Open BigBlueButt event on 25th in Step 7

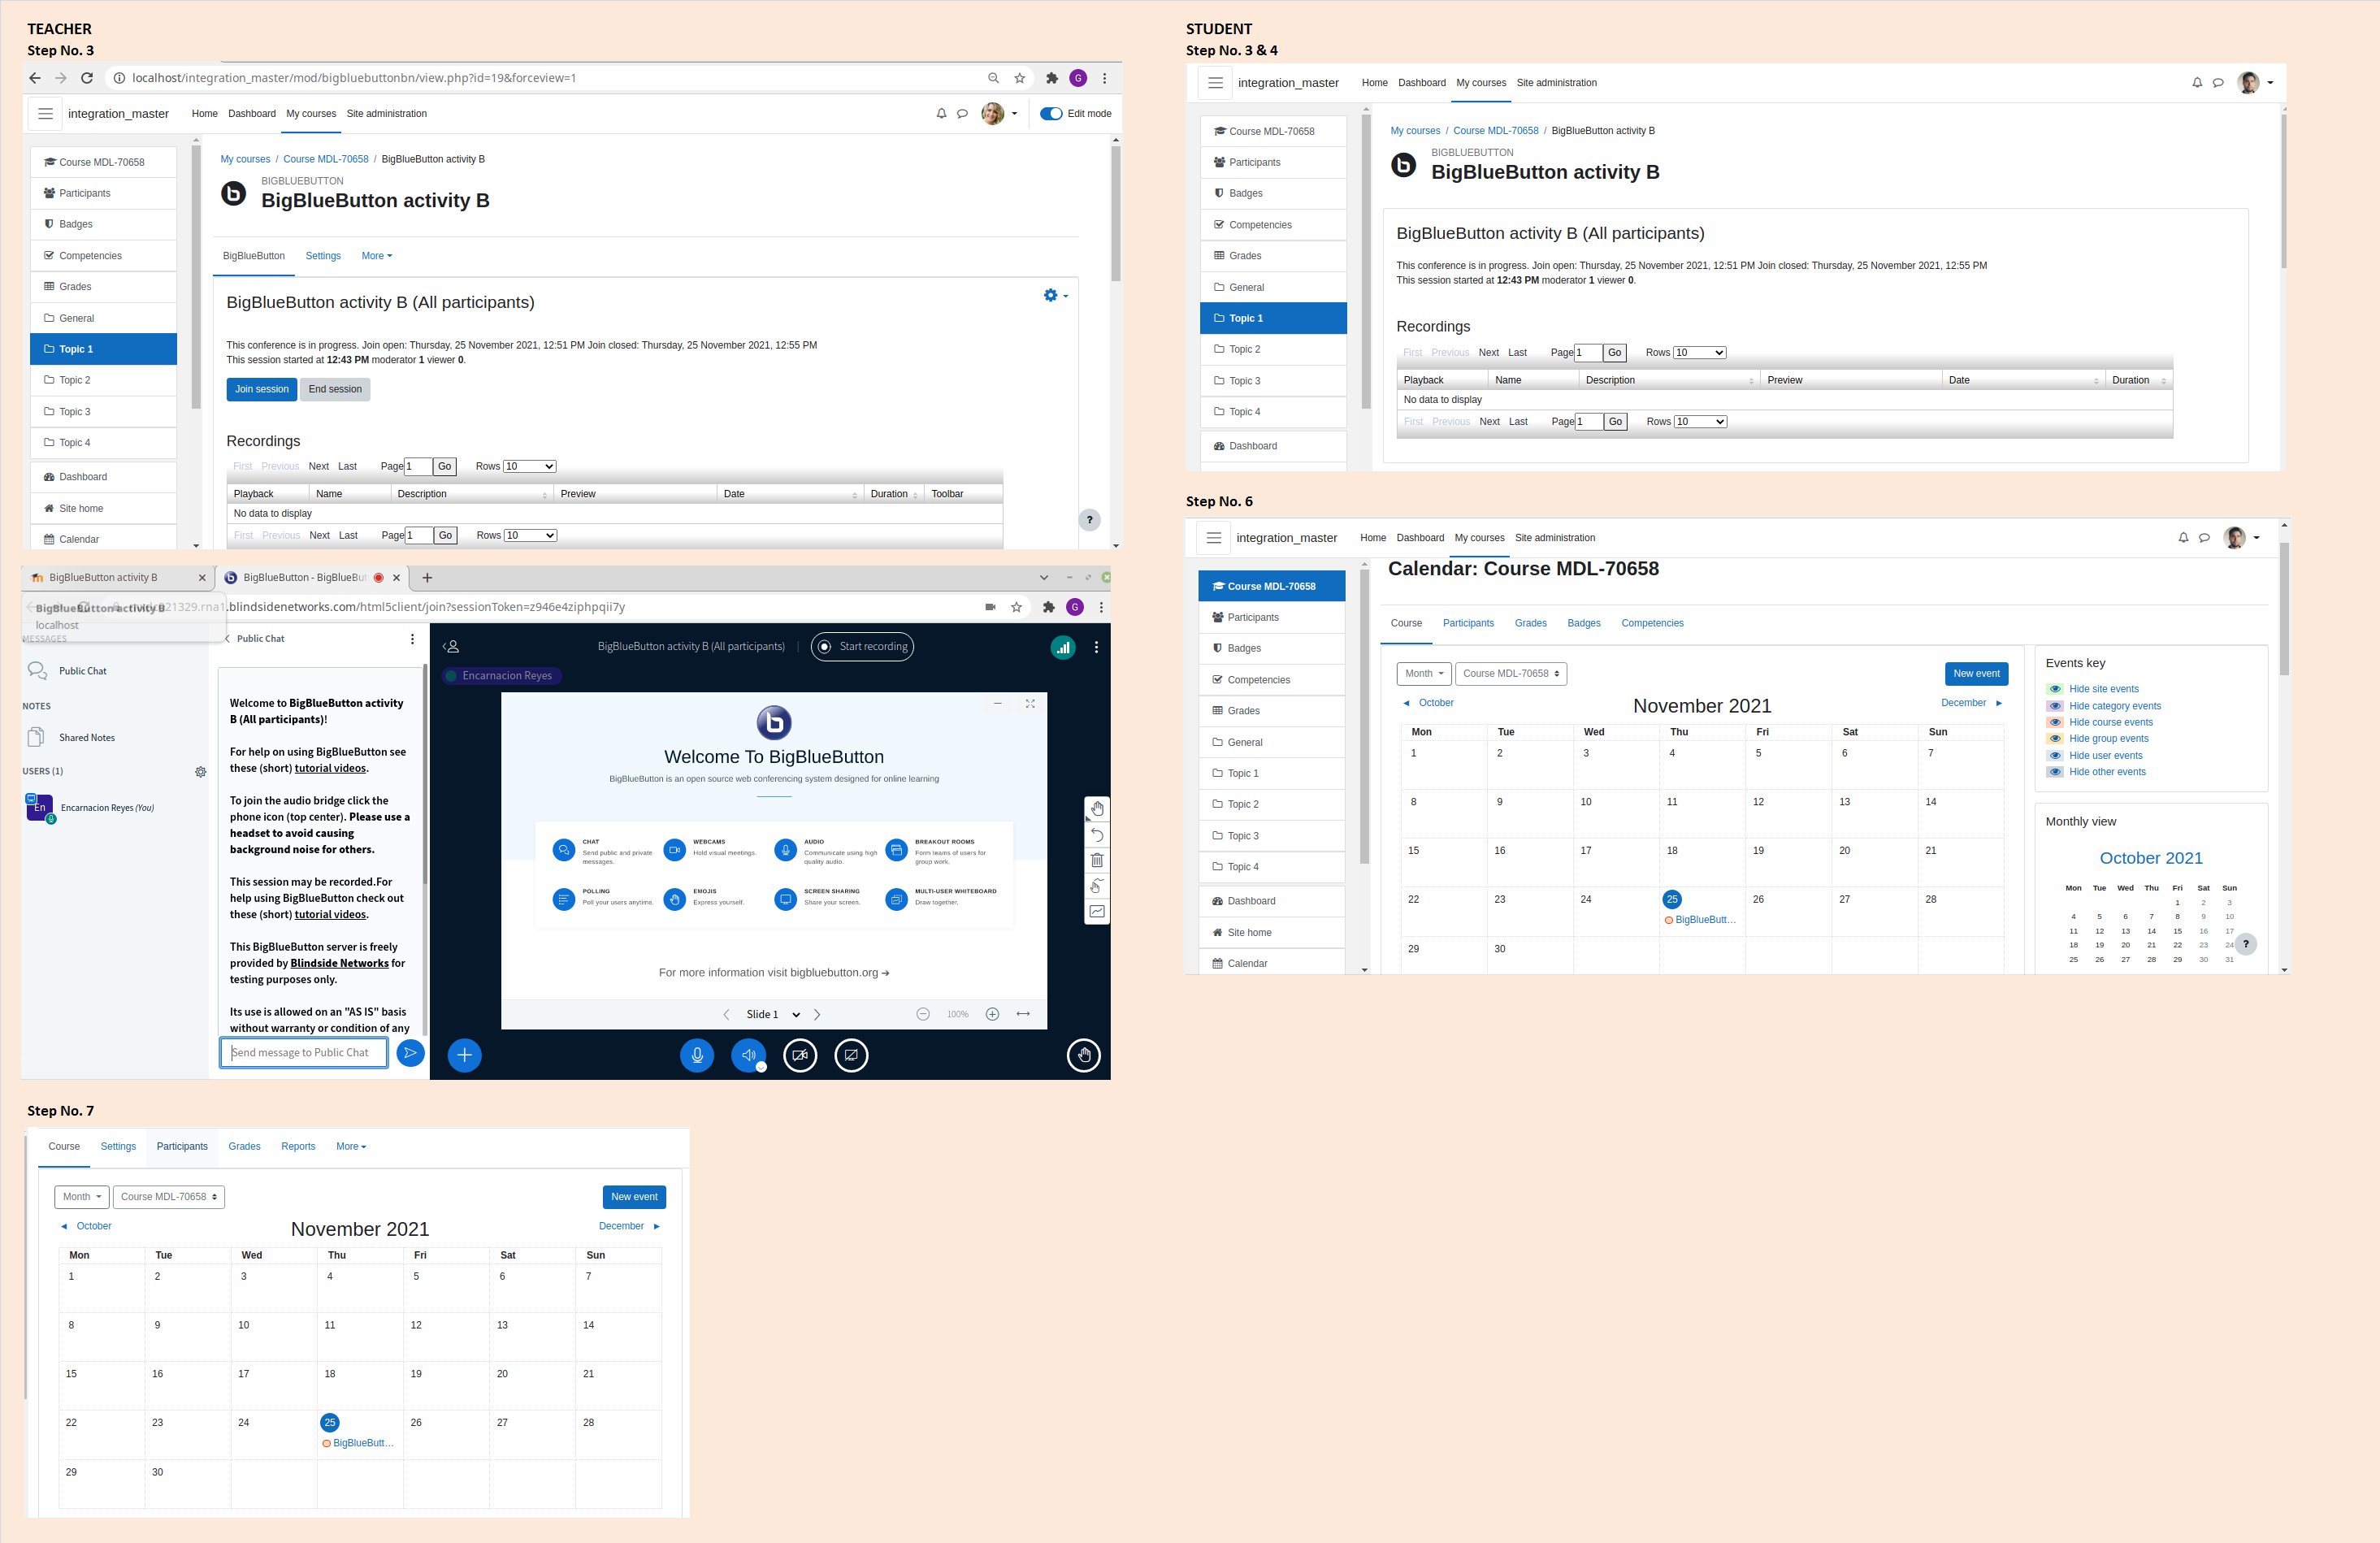358,1443
